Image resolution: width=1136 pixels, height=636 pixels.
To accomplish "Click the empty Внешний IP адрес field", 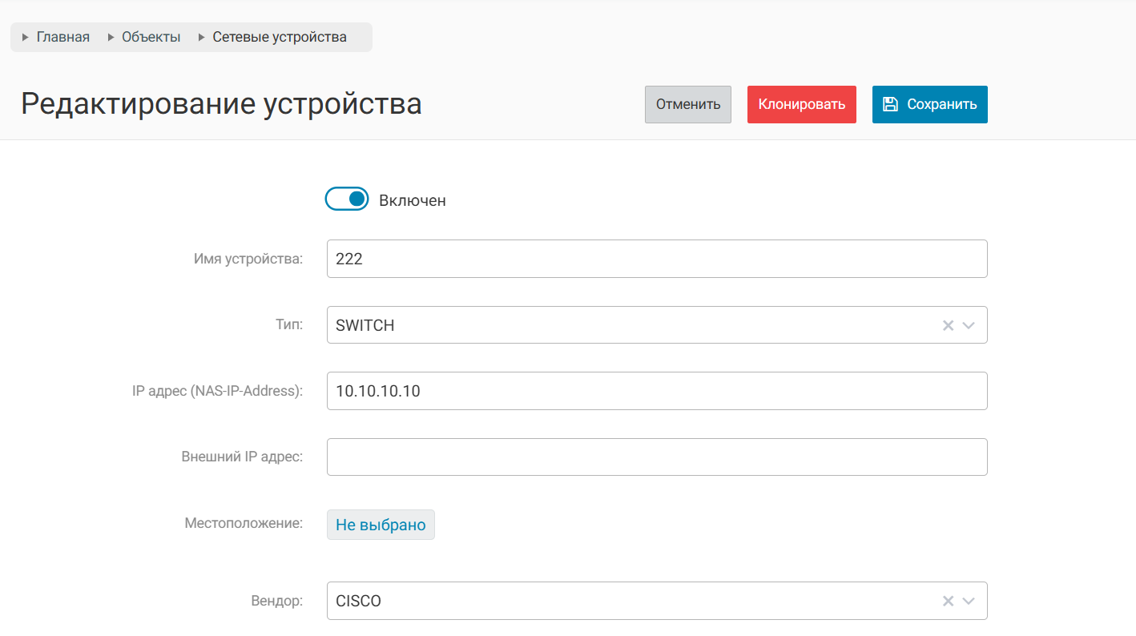I will pyautogui.click(x=656, y=457).
